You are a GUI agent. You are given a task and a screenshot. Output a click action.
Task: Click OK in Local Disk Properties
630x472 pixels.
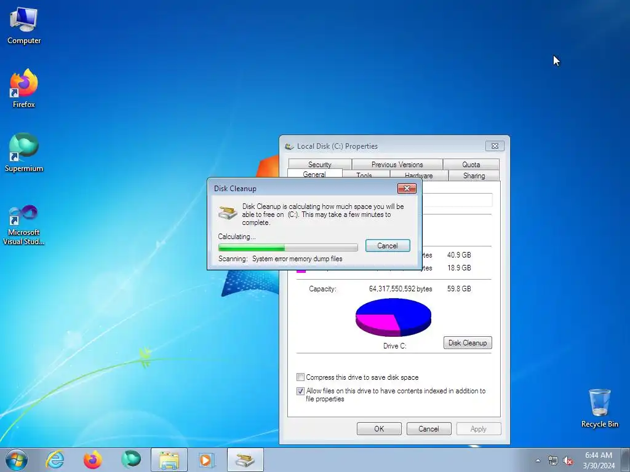coord(379,428)
